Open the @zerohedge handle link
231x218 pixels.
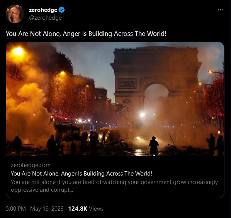point(45,18)
